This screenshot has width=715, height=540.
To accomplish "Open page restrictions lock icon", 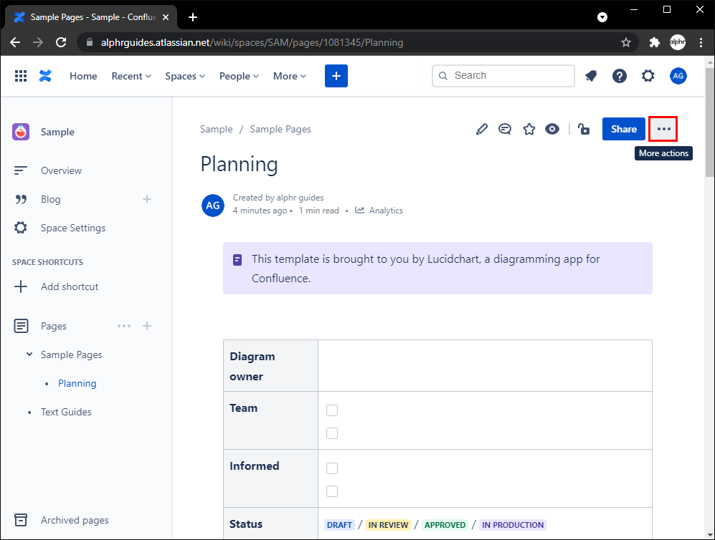I will tap(584, 130).
